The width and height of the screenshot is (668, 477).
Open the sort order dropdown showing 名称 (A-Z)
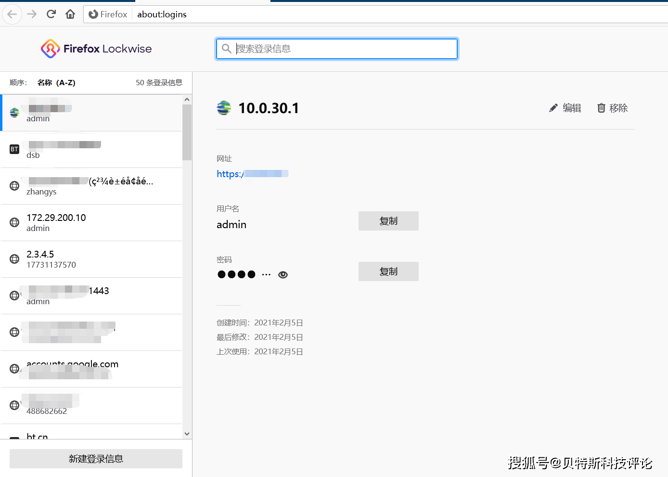(56, 83)
